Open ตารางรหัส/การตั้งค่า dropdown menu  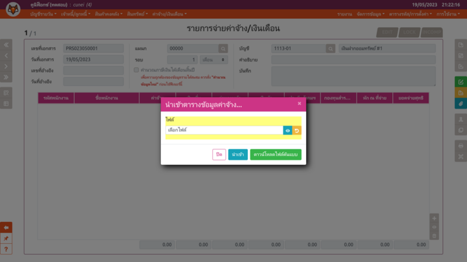click(x=411, y=14)
